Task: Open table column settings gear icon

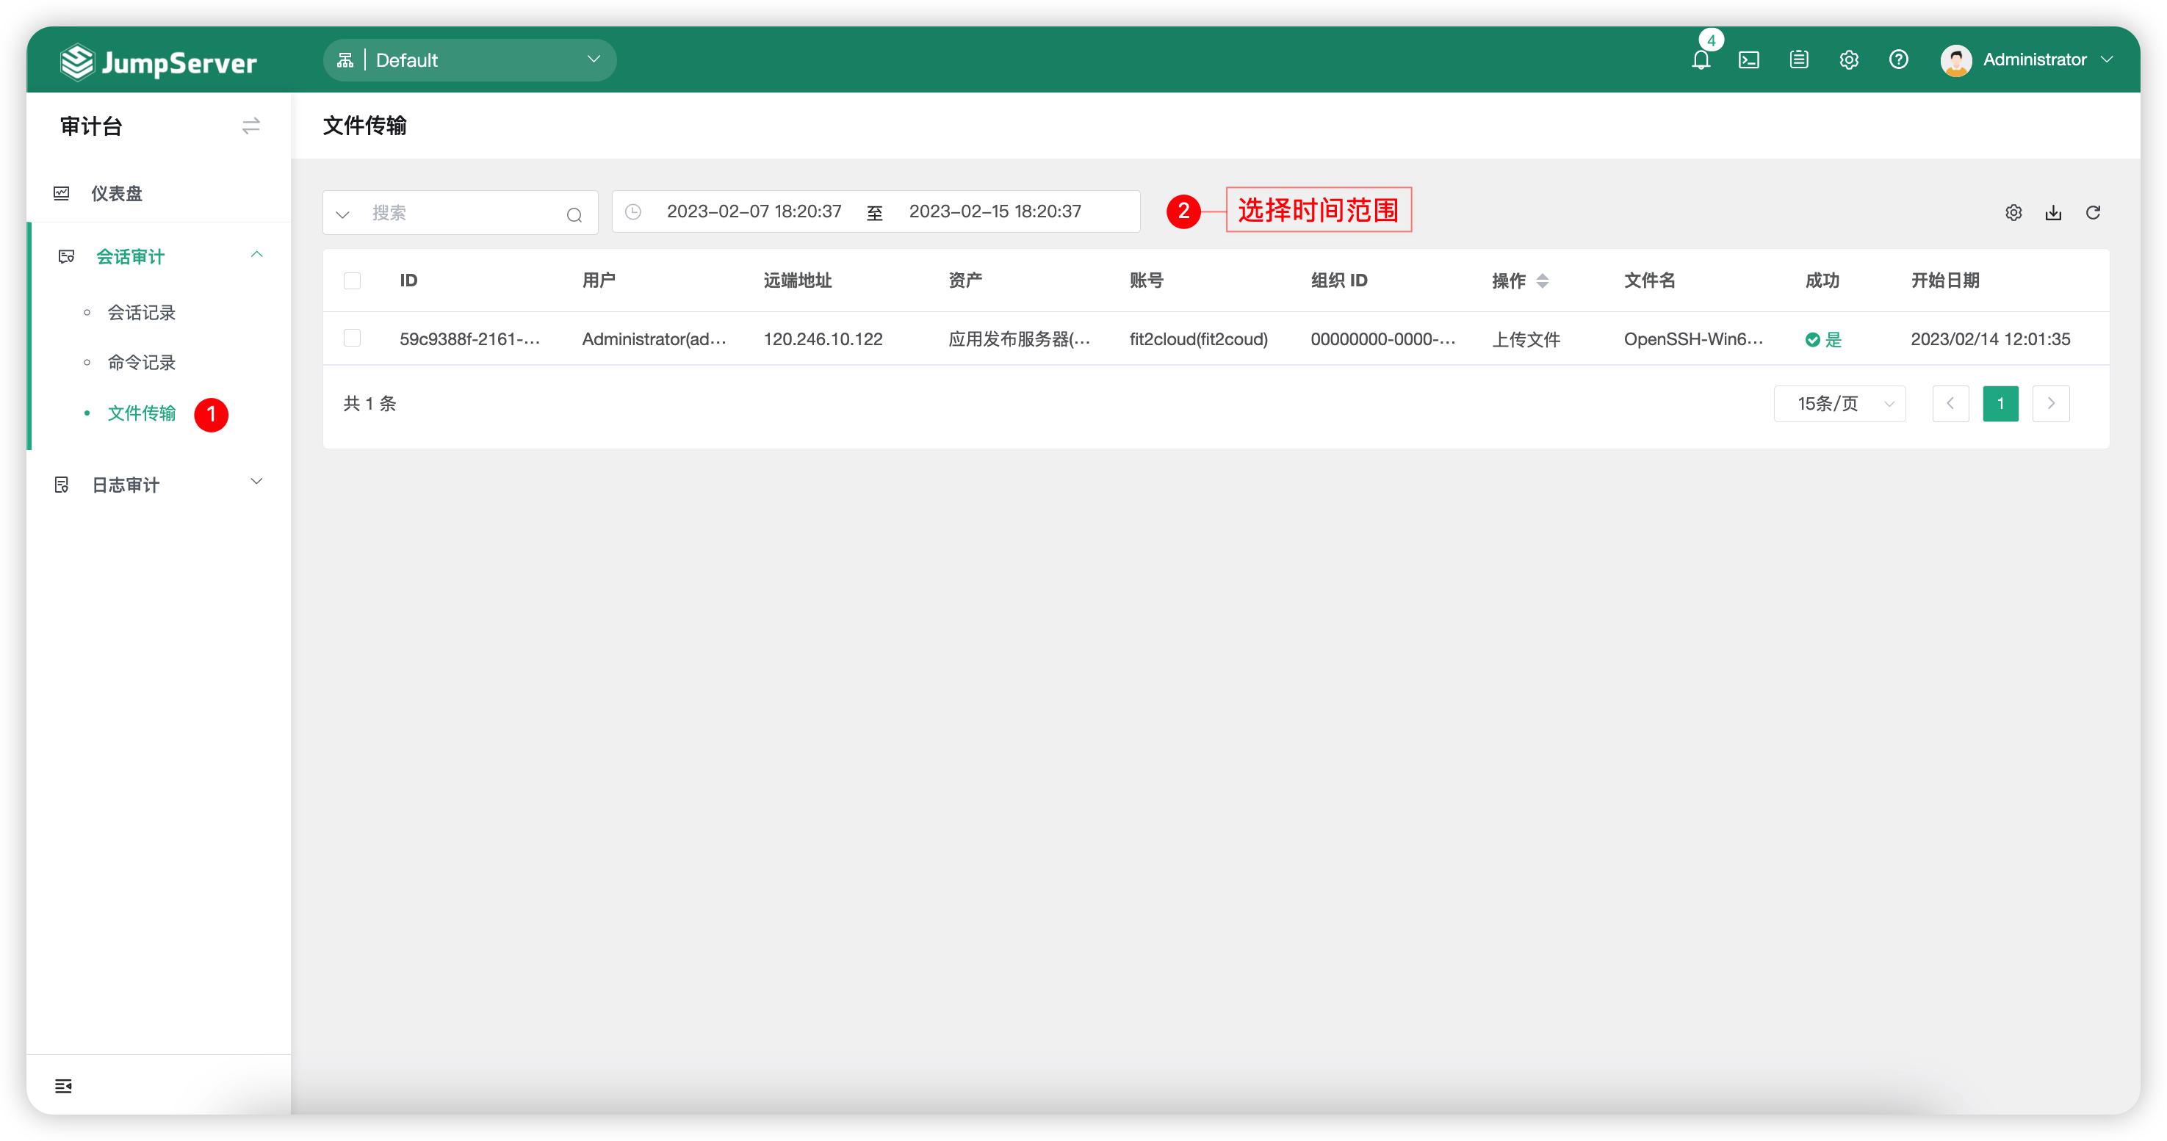Action: [x=2013, y=213]
